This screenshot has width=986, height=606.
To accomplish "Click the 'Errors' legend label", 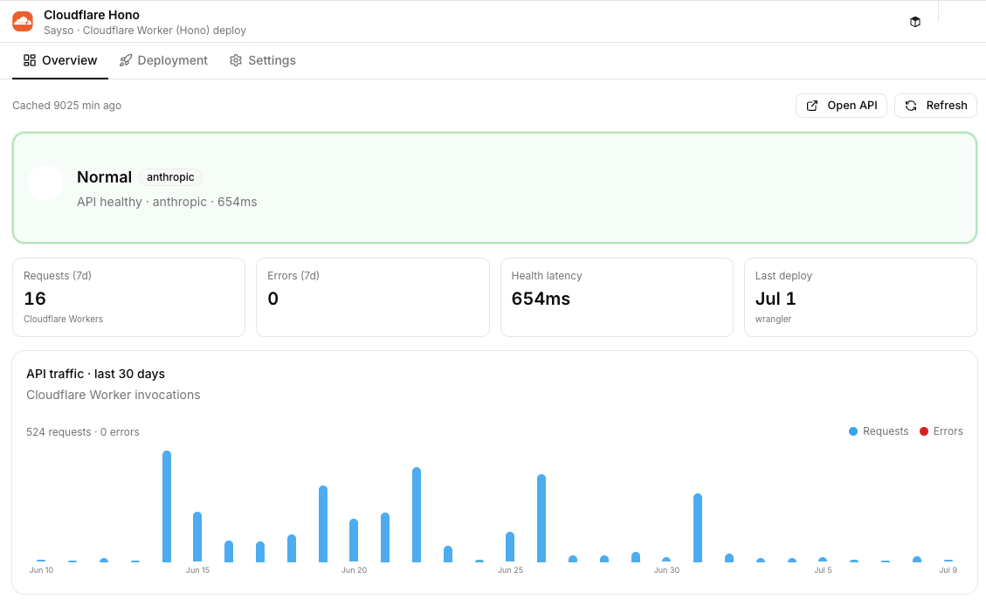I will pyautogui.click(x=948, y=431).
